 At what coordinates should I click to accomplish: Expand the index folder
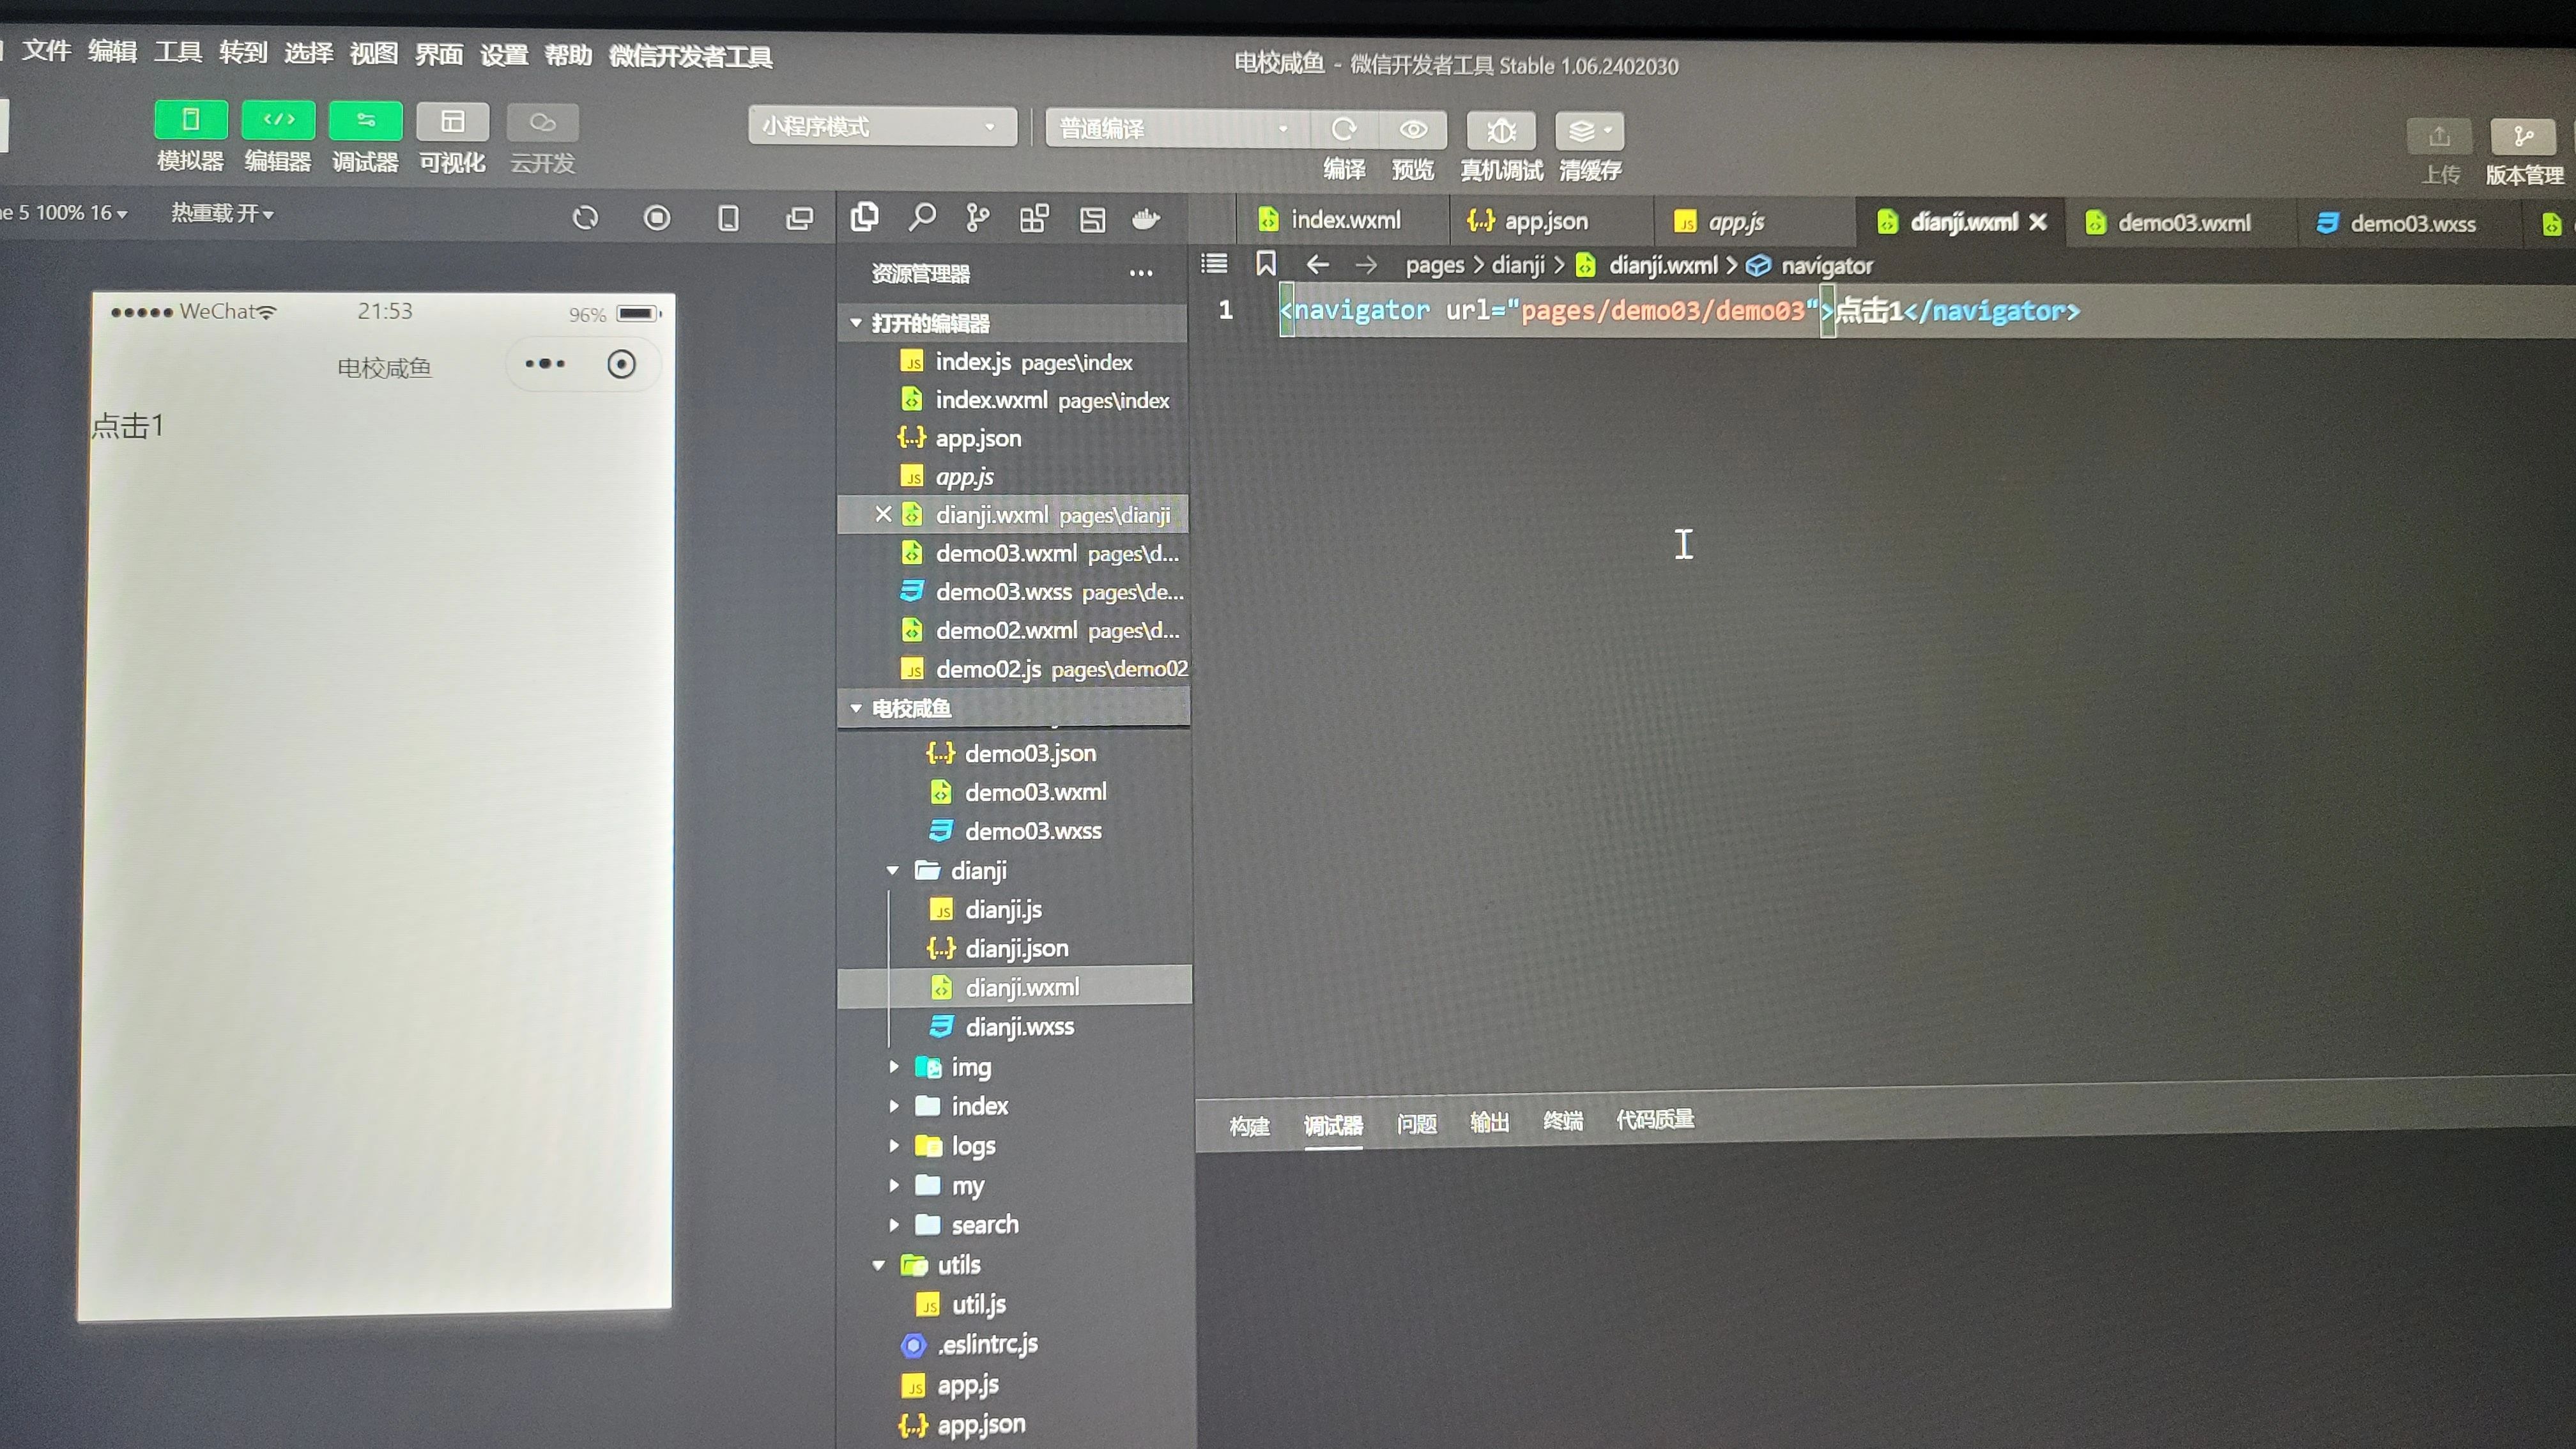pos(894,1106)
